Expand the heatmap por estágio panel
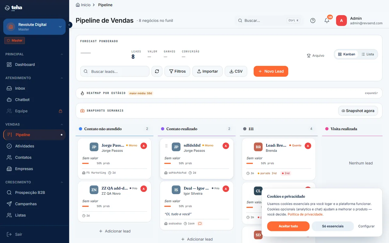 click(x=371, y=93)
